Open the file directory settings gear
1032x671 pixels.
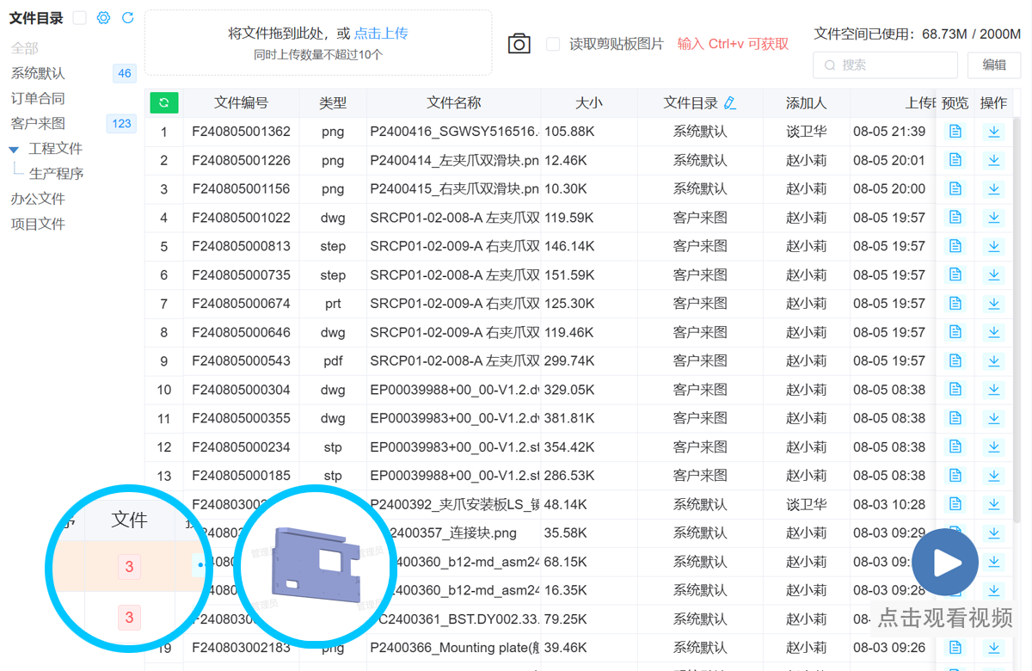click(103, 17)
